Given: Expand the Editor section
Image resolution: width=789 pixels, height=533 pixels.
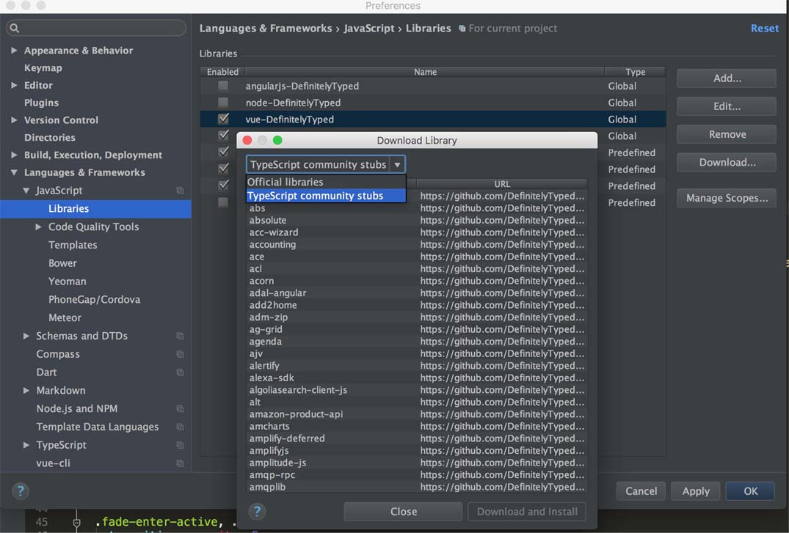Looking at the screenshot, I should [14, 86].
